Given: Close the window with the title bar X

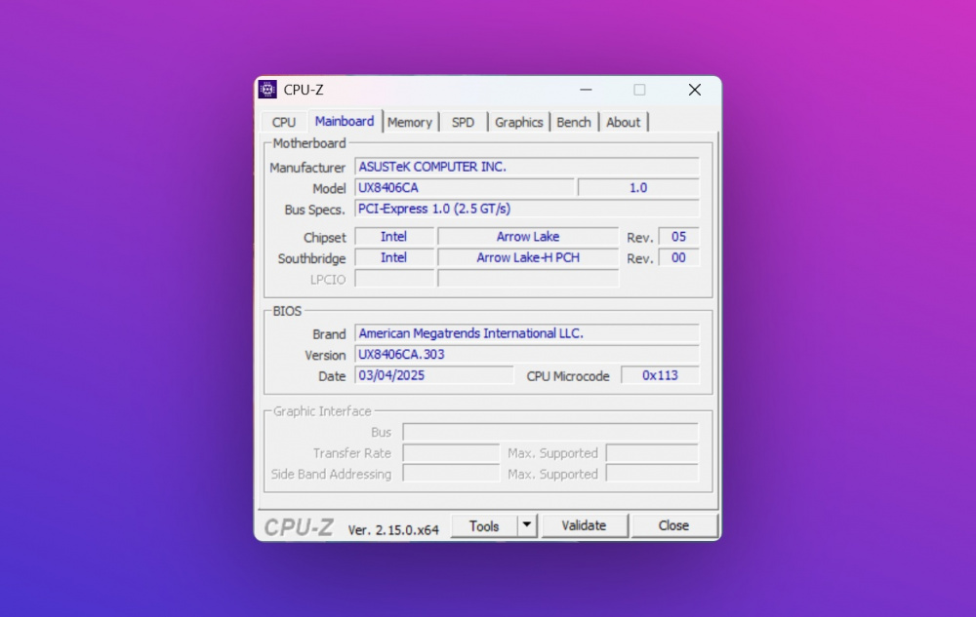Looking at the screenshot, I should tap(694, 90).
